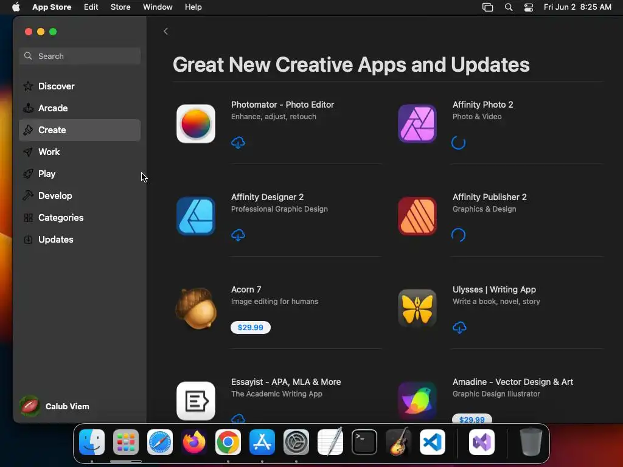Download Photomator with its cloud icon
This screenshot has height=467, width=623.
[x=238, y=142]
